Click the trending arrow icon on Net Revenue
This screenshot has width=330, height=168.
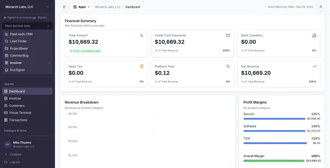coord(314,66)
